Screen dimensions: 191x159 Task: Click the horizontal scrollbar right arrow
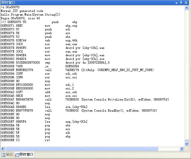pos(182,148)
